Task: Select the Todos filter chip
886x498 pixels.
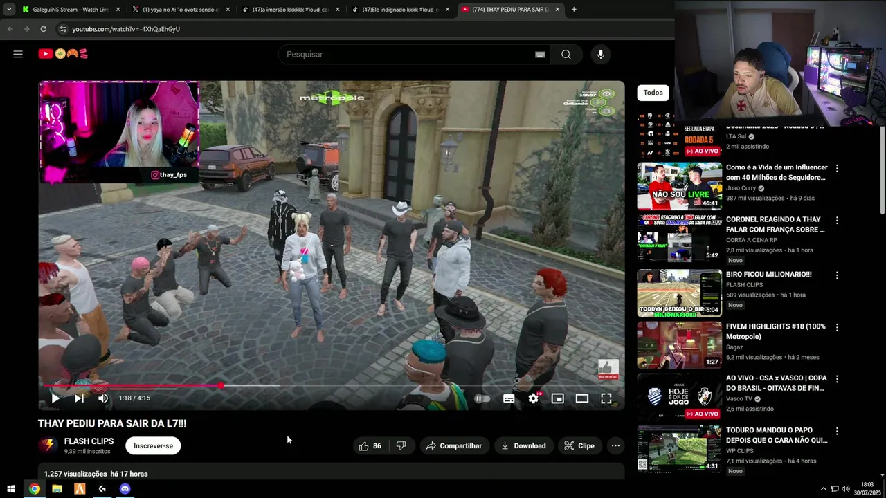Action: (x=653, y=93)
